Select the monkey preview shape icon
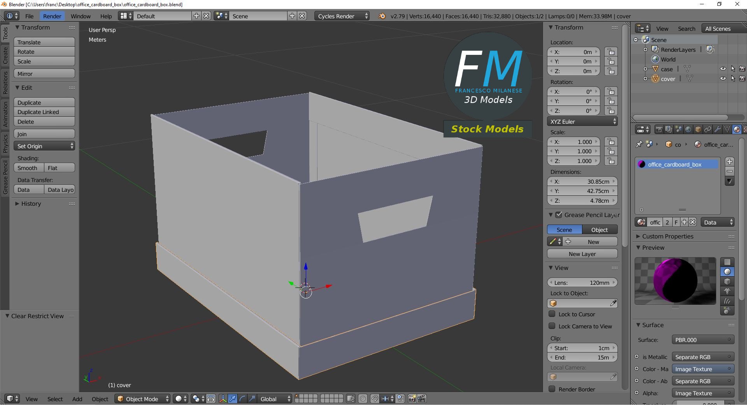This screenshot has width=747, height=405. (x=727, y=291)
